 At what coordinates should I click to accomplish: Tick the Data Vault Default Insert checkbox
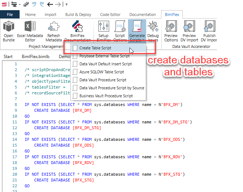point(75,64)
